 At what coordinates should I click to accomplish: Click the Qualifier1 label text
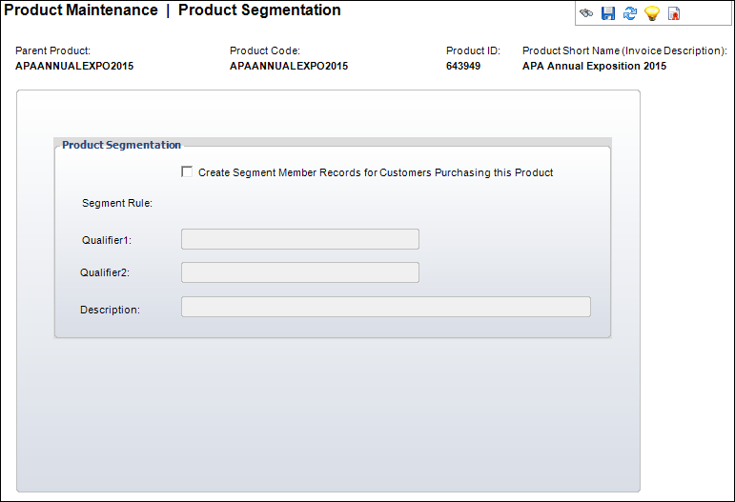[x=107, y=240]
